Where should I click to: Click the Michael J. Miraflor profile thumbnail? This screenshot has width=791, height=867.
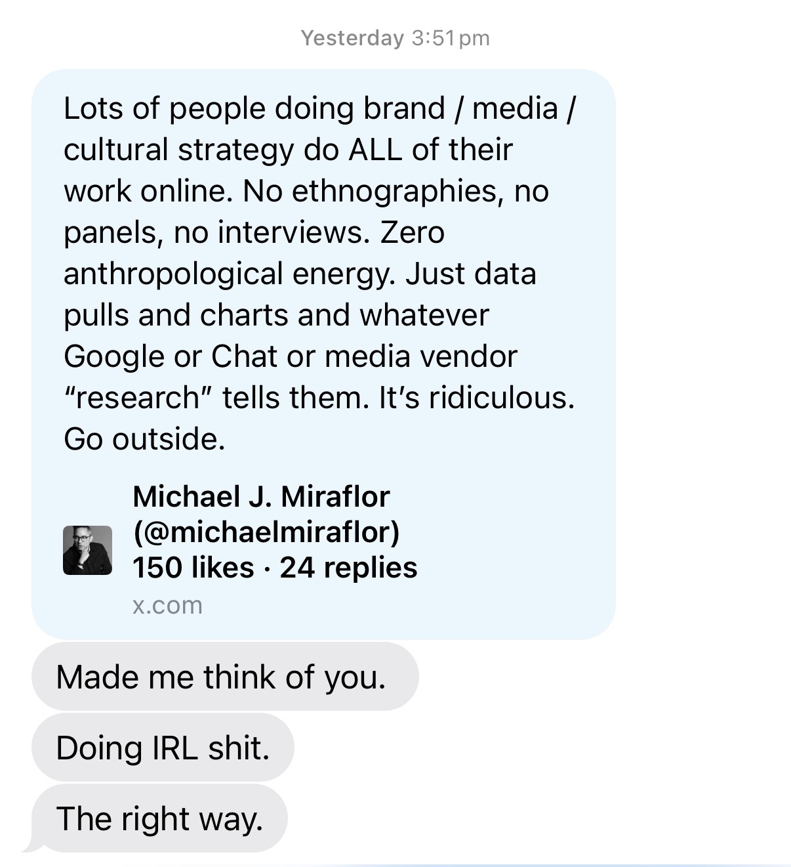[87, 550]
